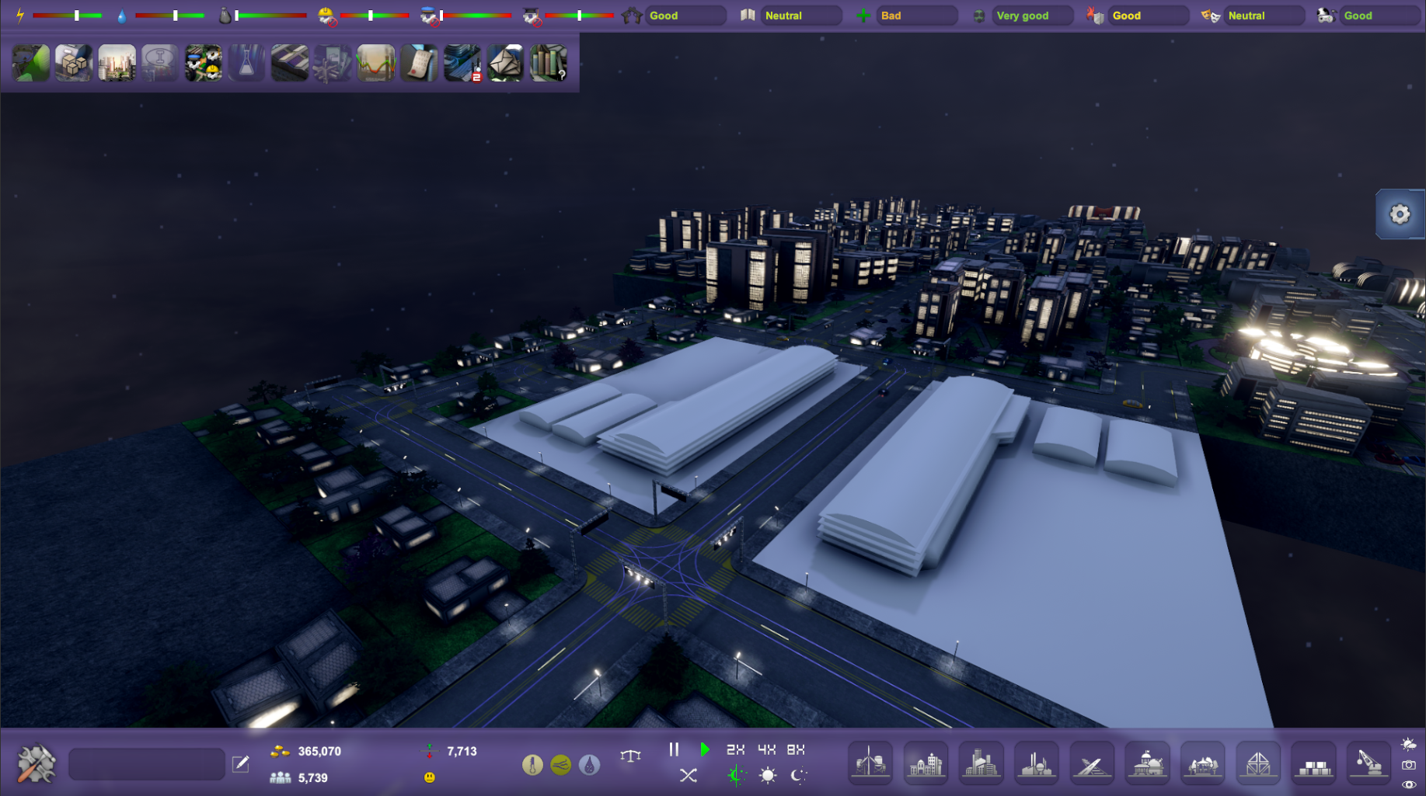The image size is (1426, 796).
Task: Click the population count 5,739
Action: click(313, 777)
